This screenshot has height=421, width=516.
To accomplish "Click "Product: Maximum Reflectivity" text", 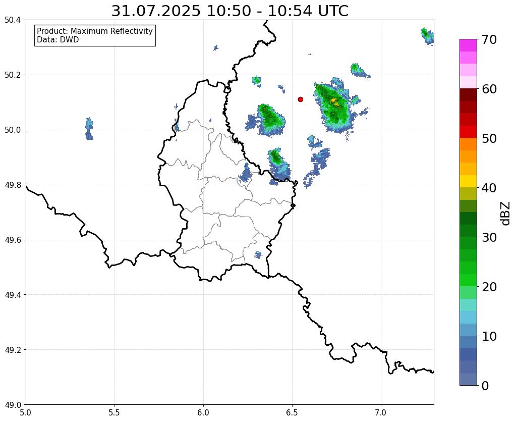I will point(95,31).
